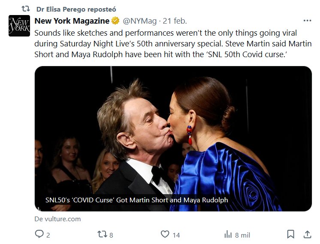Click the share upload icon

[x=307, y=235]
